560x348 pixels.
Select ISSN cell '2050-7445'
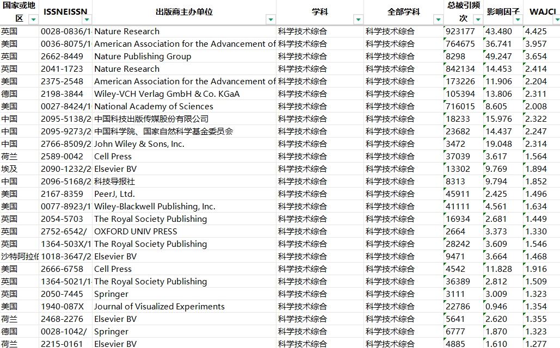[66, 294]
